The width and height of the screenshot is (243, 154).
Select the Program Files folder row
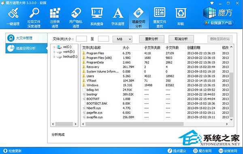(155, 53)
